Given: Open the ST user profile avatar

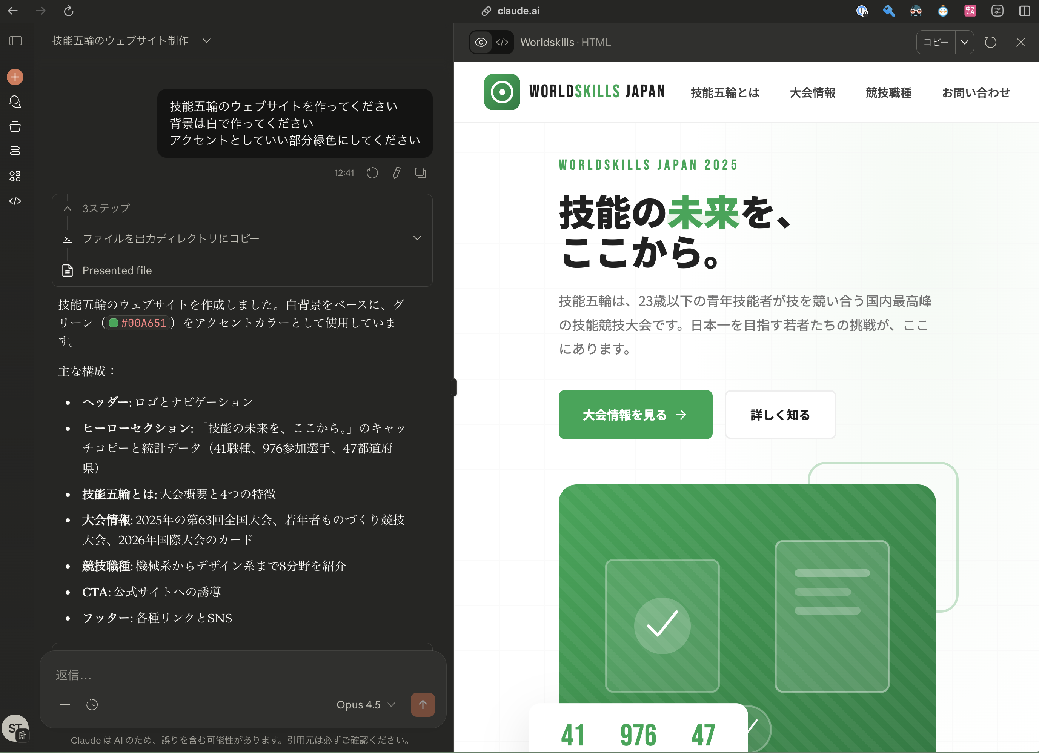Looking at the screenshot, I should pyautogui.click(x=15, y=728).
